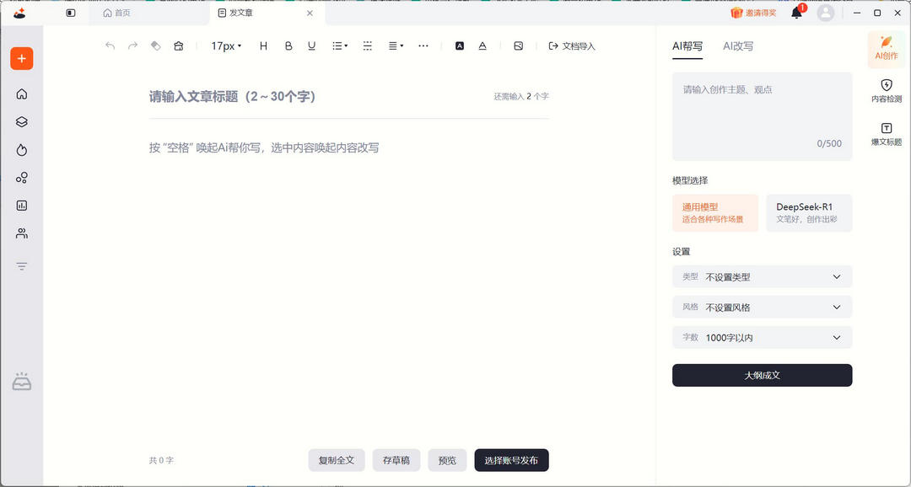
Task: Select the Bold formatting icon
Action: point(287,46)
